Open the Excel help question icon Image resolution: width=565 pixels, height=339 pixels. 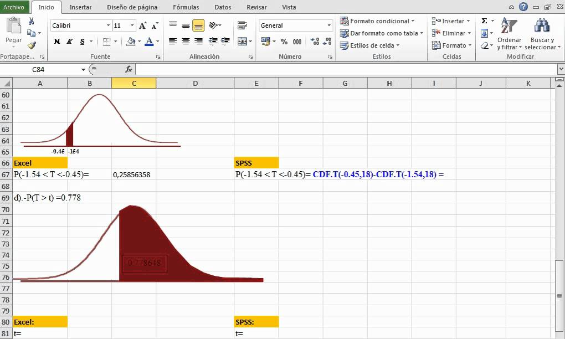pyautogui.click(x=523, y=7)
